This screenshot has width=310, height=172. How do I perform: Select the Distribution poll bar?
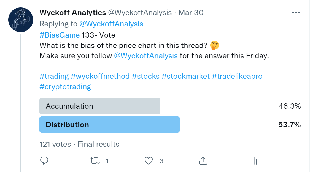[x=109, y=125]
